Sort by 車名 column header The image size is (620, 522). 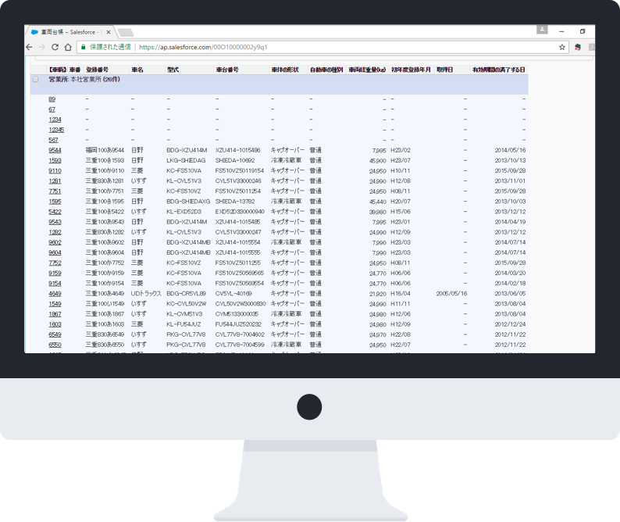coord(137,70)
